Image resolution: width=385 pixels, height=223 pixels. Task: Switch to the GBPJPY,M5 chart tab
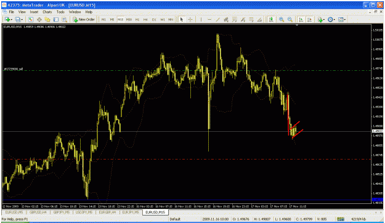pyautogui.click(x=62, y=212)
